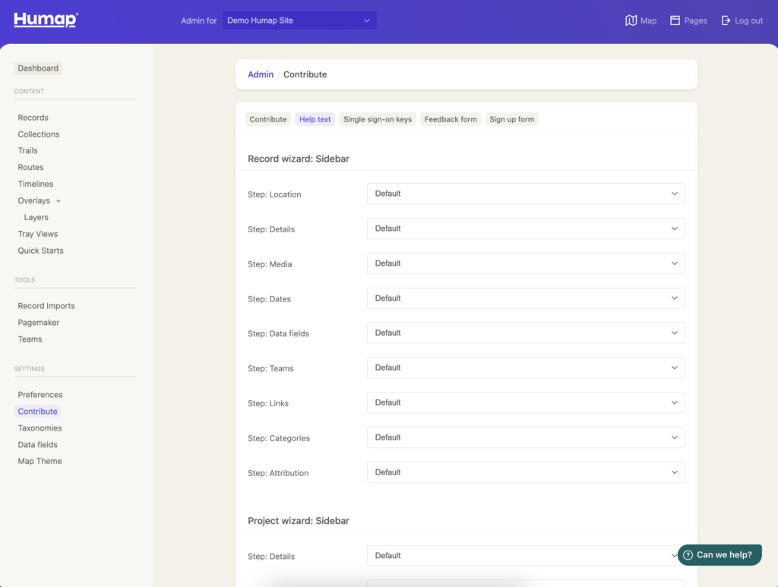Open the Record Imports tool
This screenshot has width=778, height=587.
pos(46,305)
